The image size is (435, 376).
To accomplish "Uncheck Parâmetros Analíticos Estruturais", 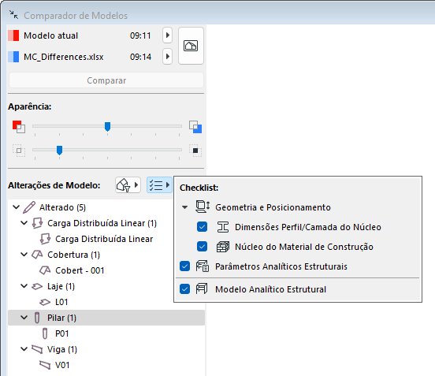I will [184, 266].
